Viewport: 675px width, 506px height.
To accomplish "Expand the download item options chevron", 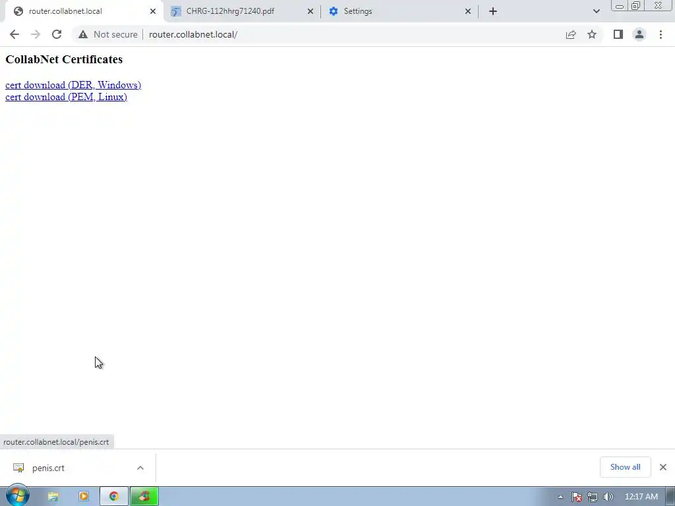I will click(x=140, y=468).
